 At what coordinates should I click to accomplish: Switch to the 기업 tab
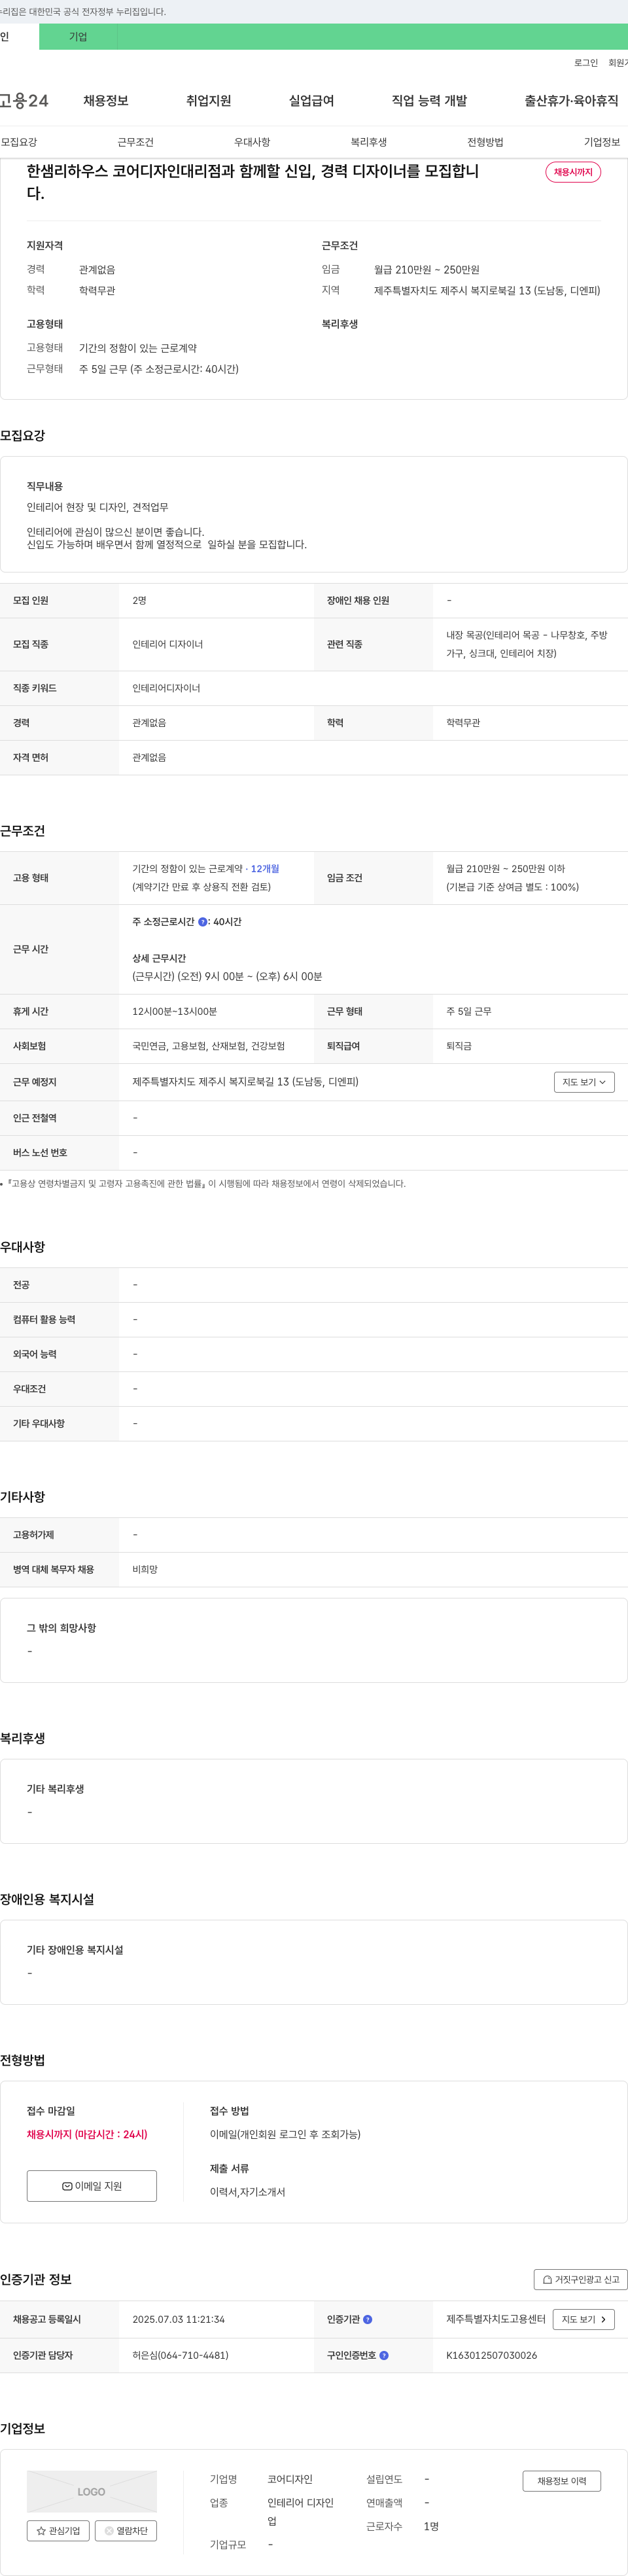pos(78,37)
